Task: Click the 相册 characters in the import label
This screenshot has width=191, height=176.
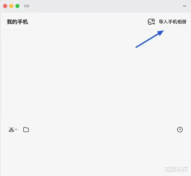Action: (182, 22)
